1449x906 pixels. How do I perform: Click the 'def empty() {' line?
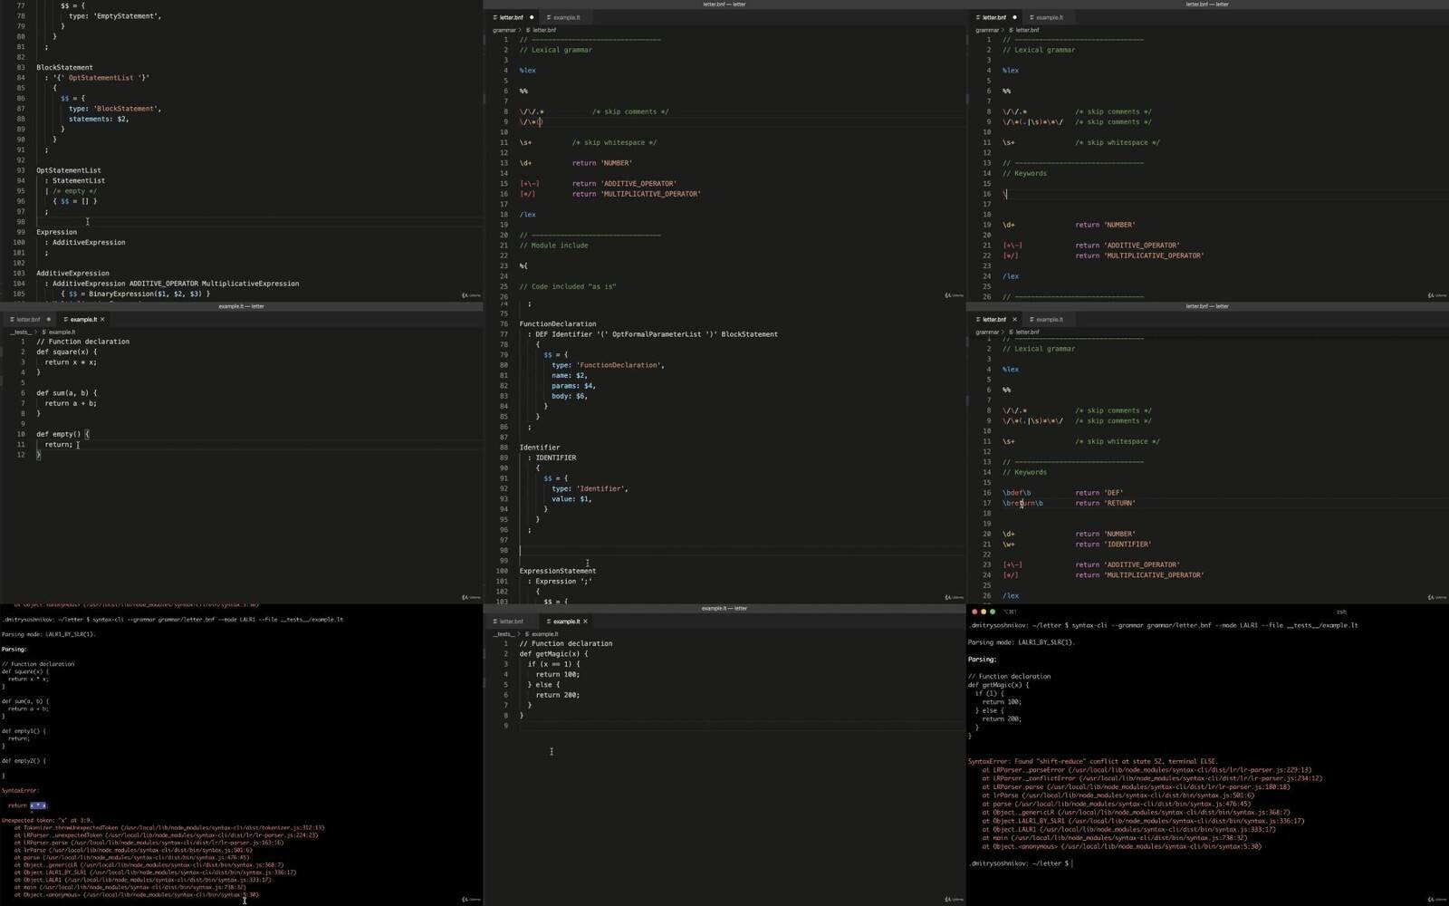62,434
